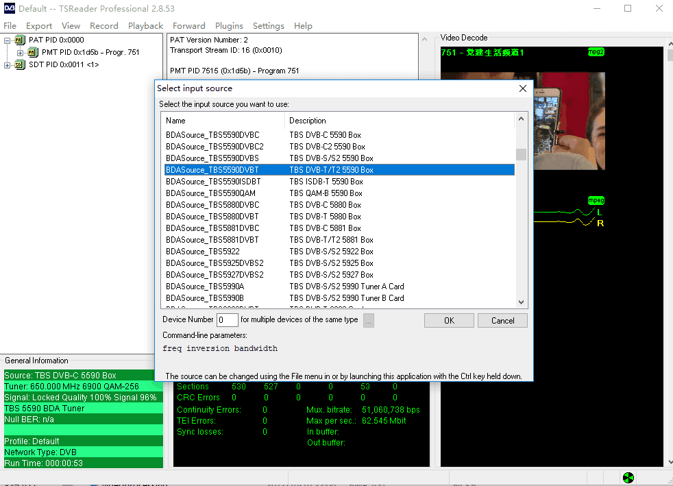This screenshot has height=486, width=673.
Task: Click the green status indicator in status bar
Action: 628,478
